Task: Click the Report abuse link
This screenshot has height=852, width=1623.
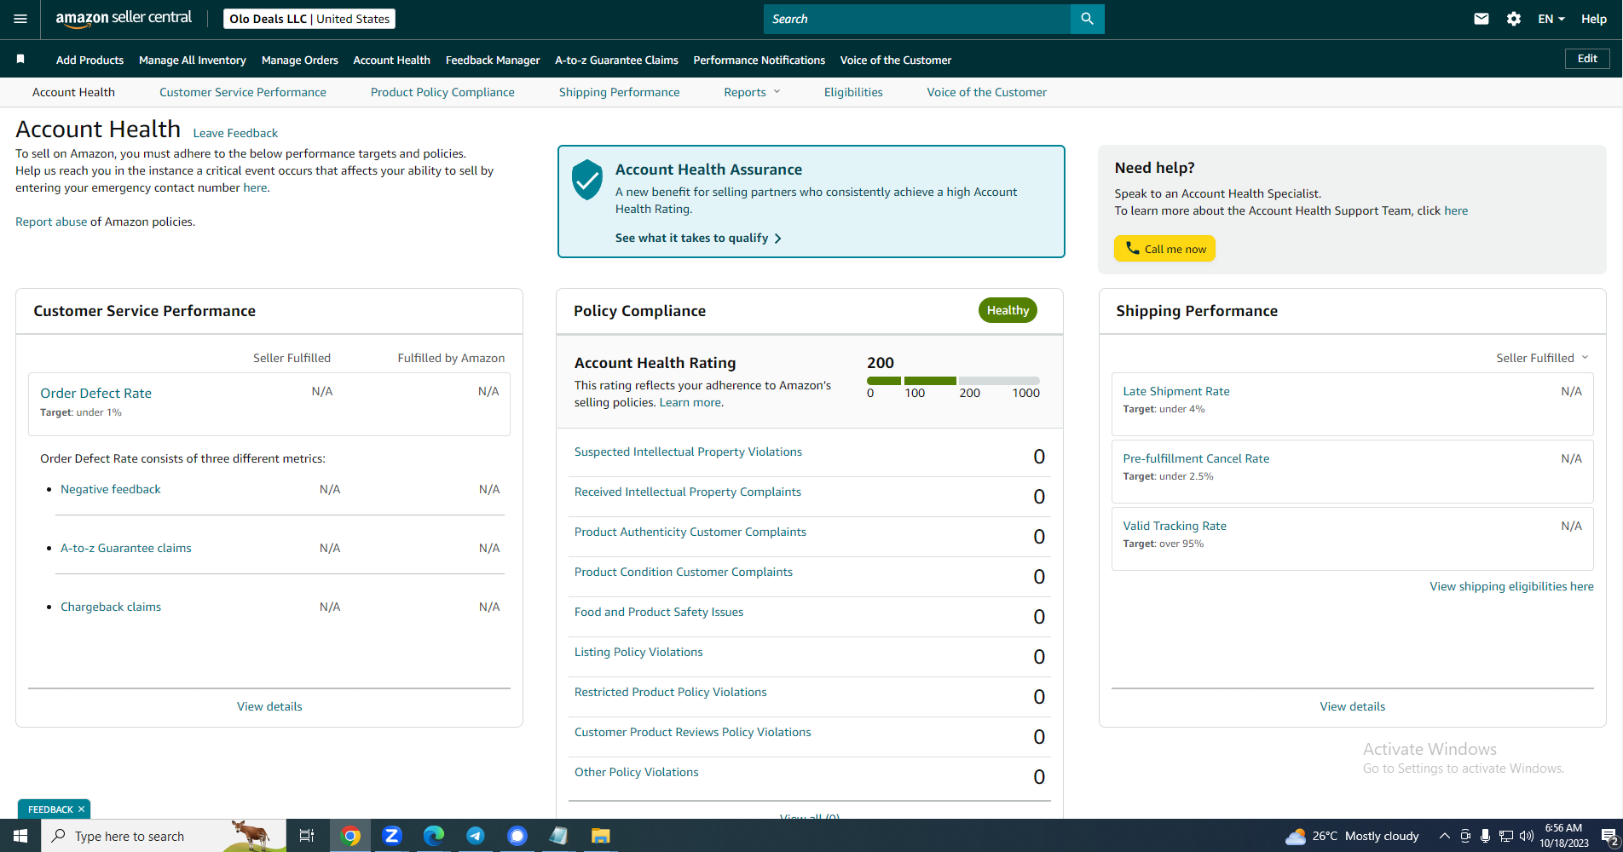Action: click(x=51, y=222)
